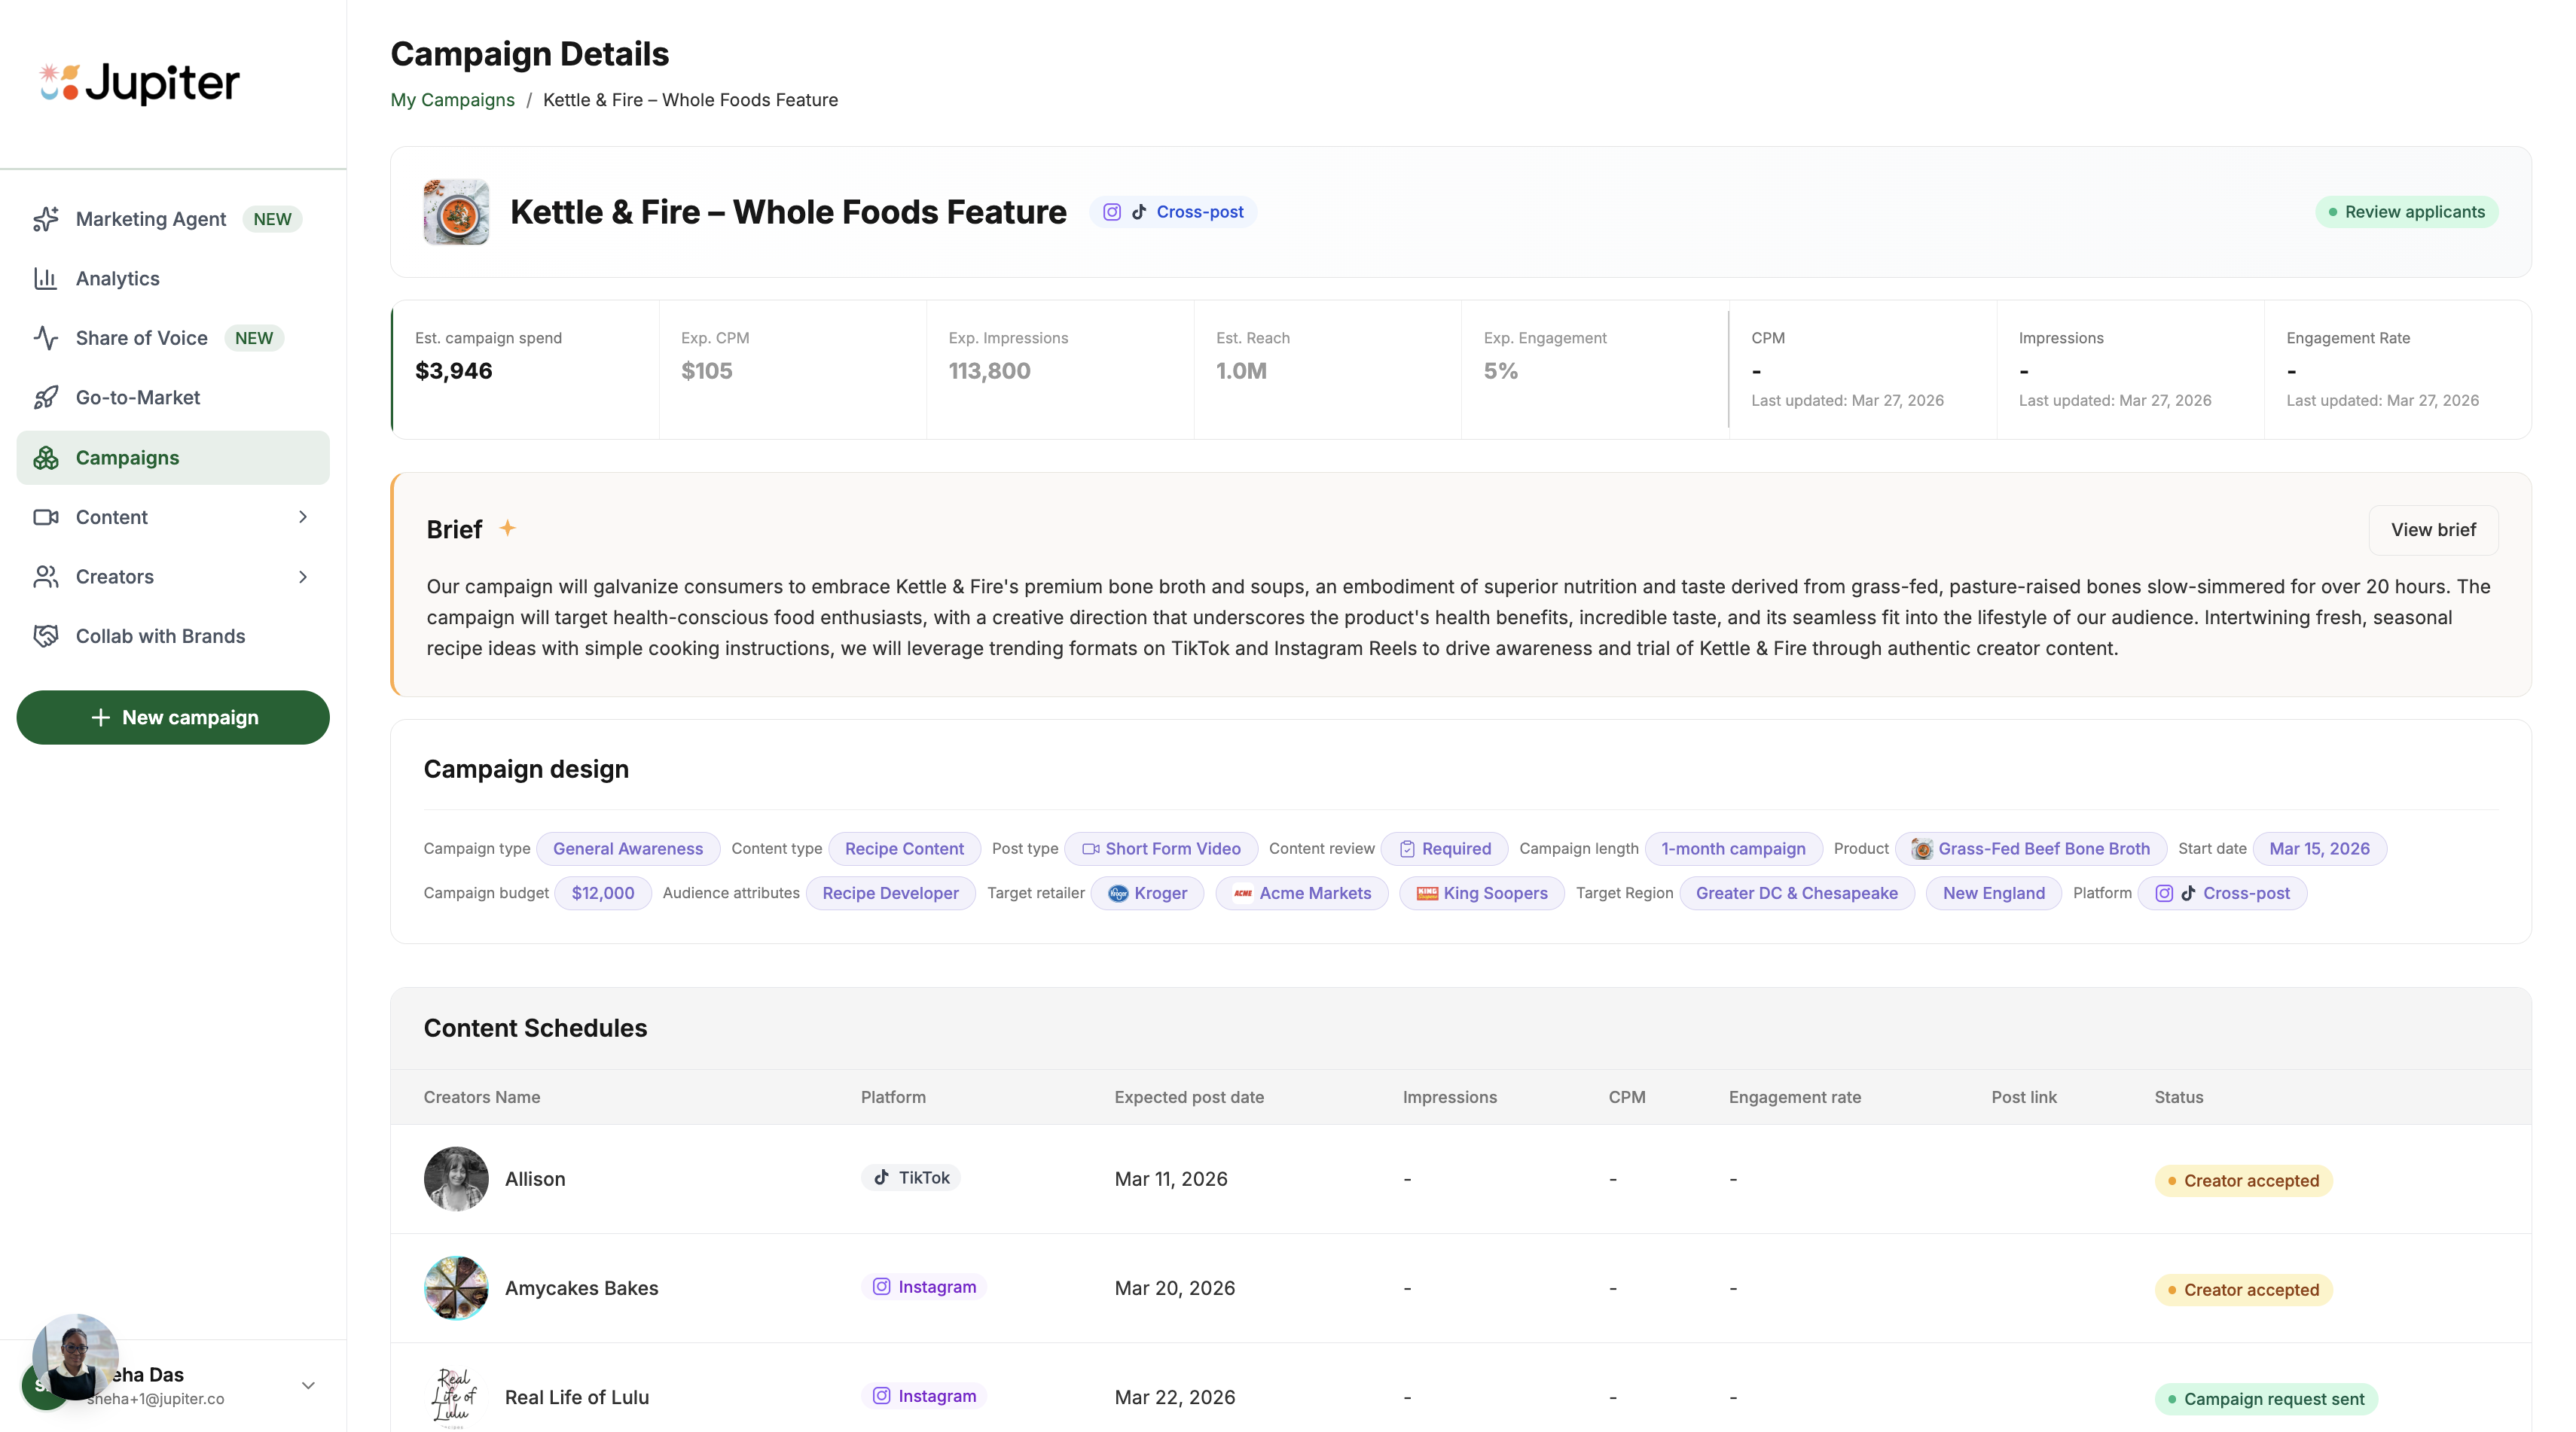Click the Collab with Brands handshake icon

[x=46, y=636]
